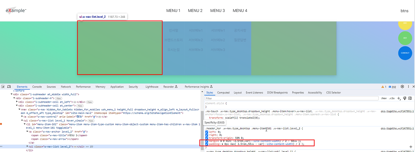Open the 질문답변 submenu link

pyautogui.click(x=240, y=40)
